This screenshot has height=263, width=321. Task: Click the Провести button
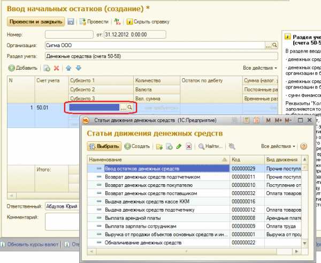coord(94,21)
